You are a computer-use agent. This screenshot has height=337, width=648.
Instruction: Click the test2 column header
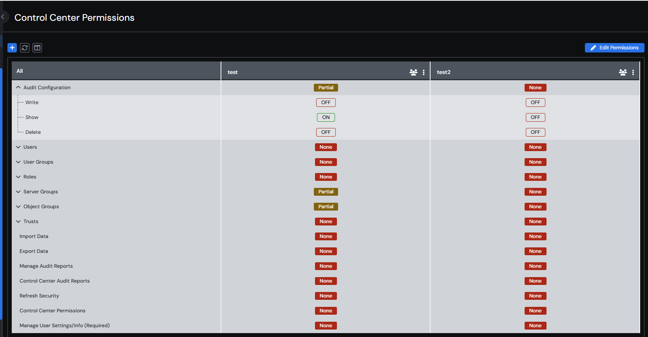pos(443,72)
